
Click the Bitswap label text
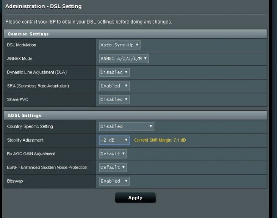(x=15, y=181)
